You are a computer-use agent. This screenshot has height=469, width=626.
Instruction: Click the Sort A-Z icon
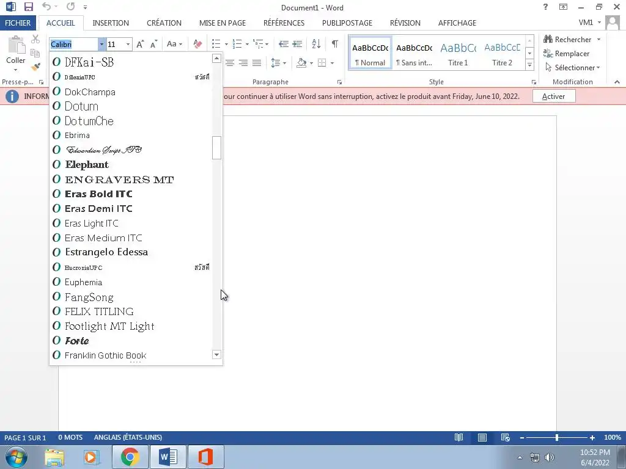[316, 44]
